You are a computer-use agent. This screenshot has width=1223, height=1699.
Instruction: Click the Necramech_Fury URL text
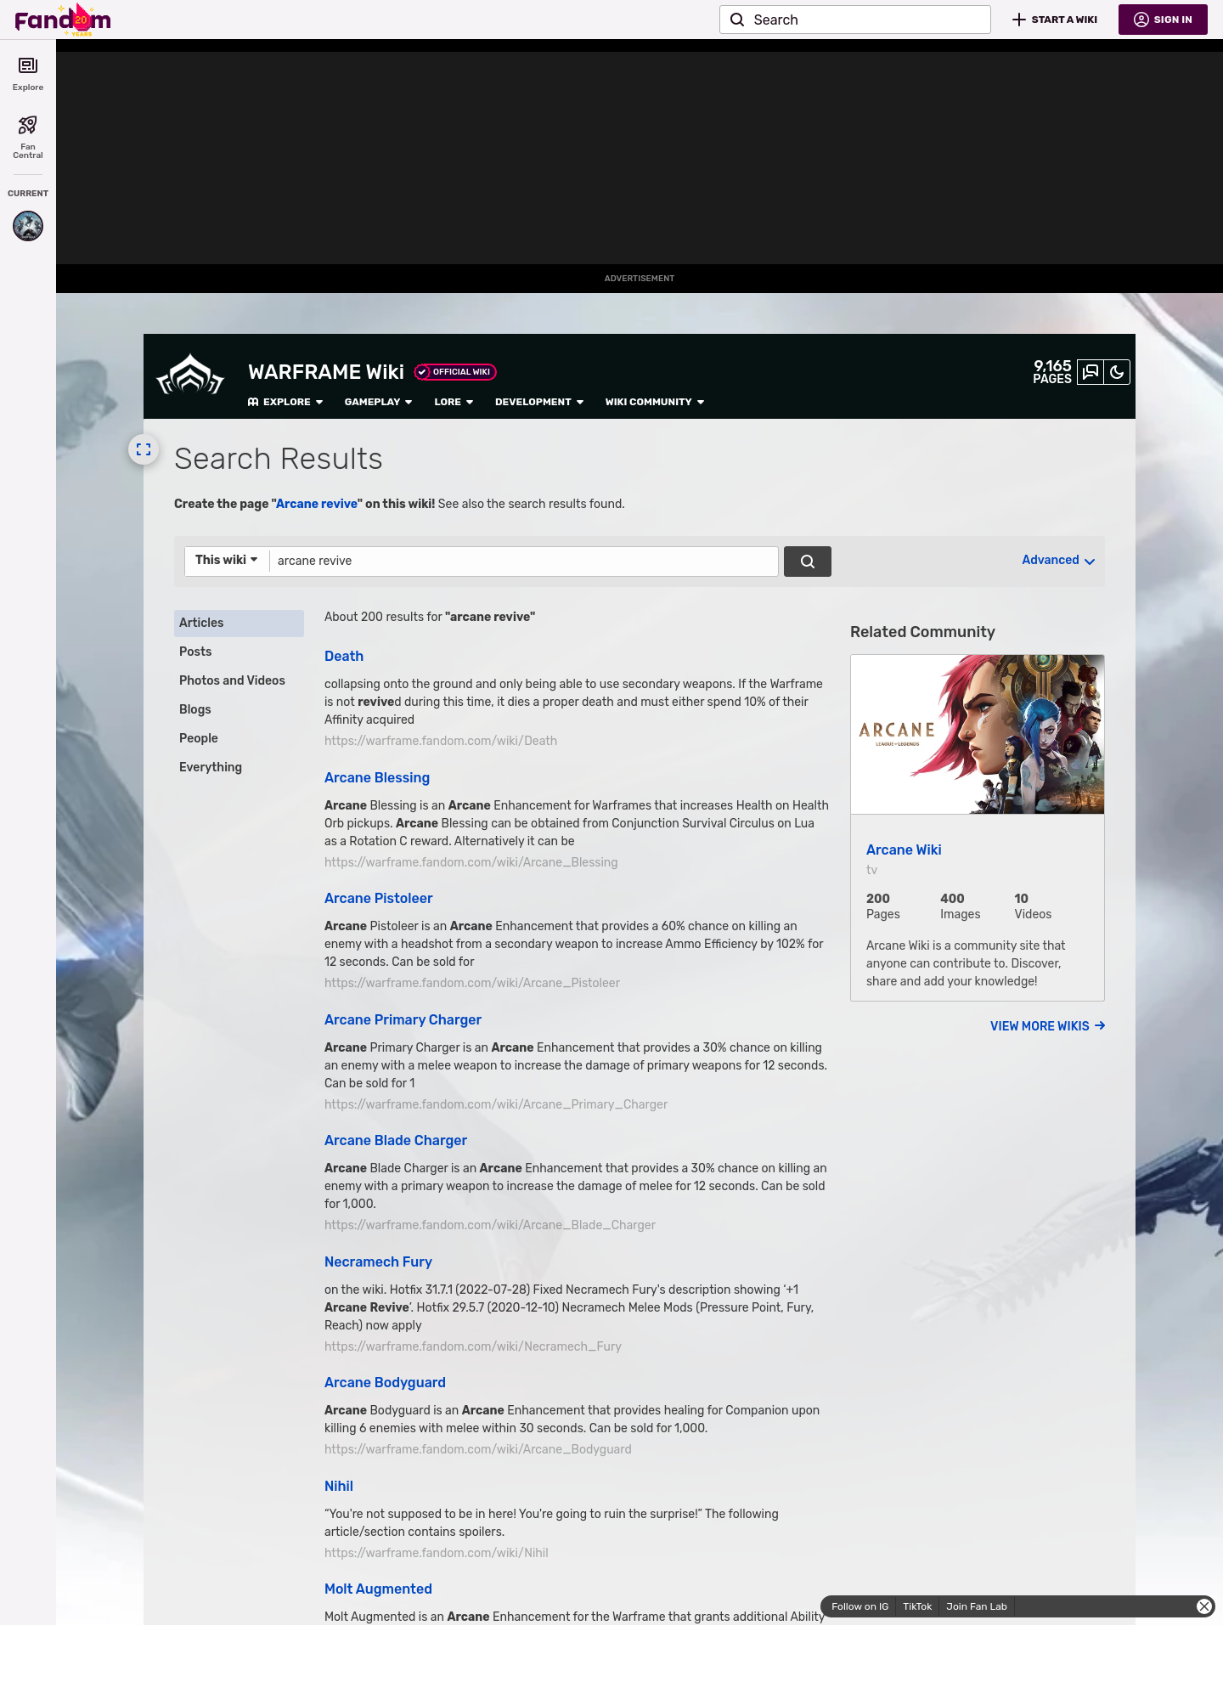pyautogui.click(x=473, y=1346)
